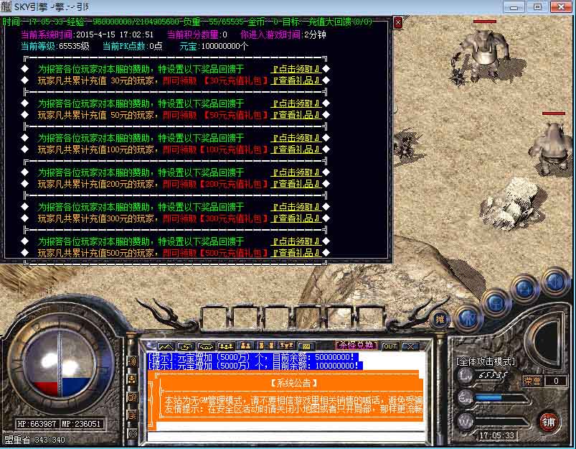
Task: Close the recharge reward panel with red X
Action: tap(398, 23)
